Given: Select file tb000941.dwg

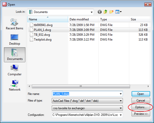Looking at the screenshot, I should coord(43,25).
